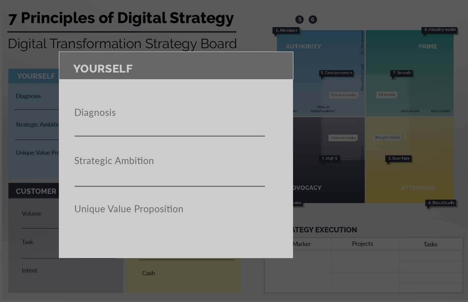Select the '1. High 5' marker
The width and height of the screenshot is (468, 302).
pyautogui.click(x=330, y=158)
